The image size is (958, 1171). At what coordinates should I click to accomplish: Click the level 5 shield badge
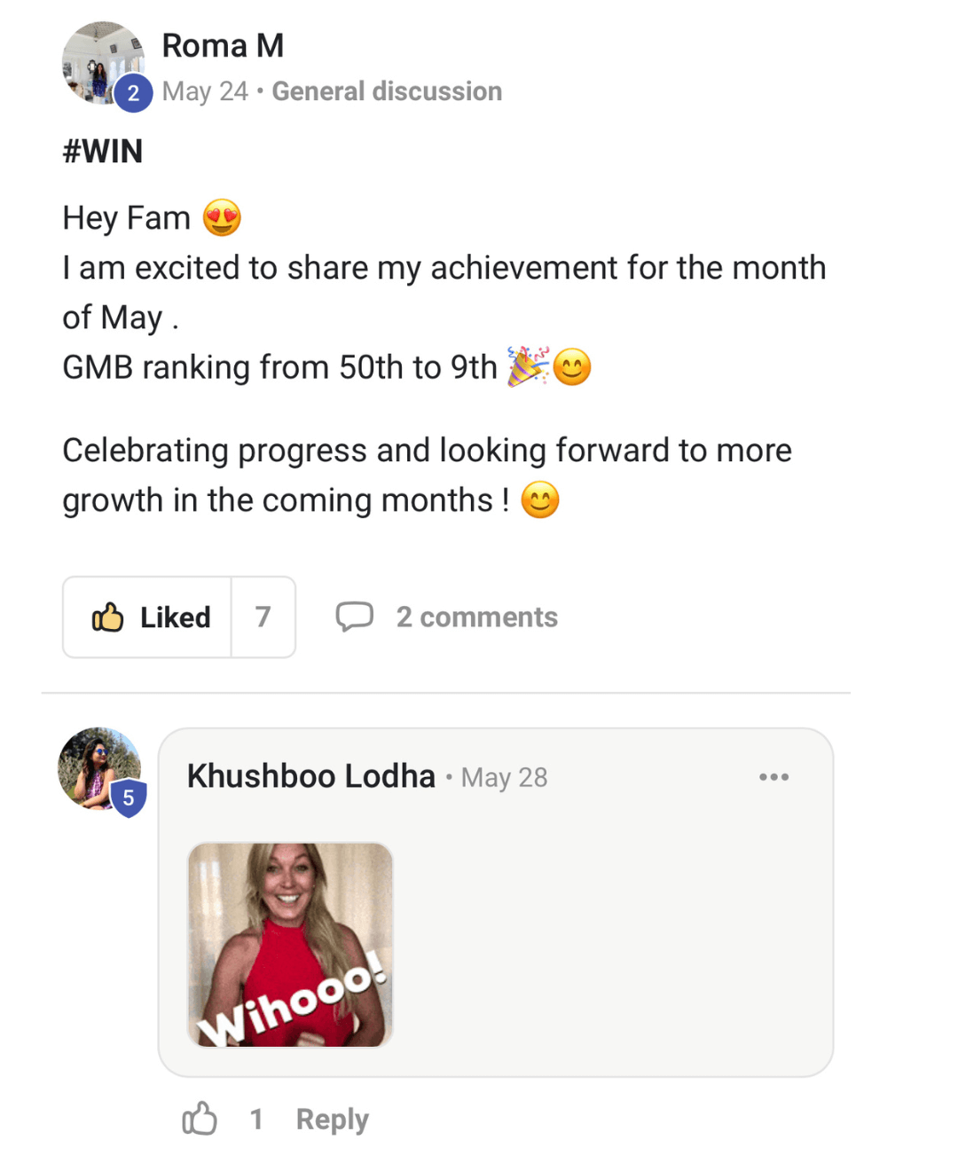129,798
